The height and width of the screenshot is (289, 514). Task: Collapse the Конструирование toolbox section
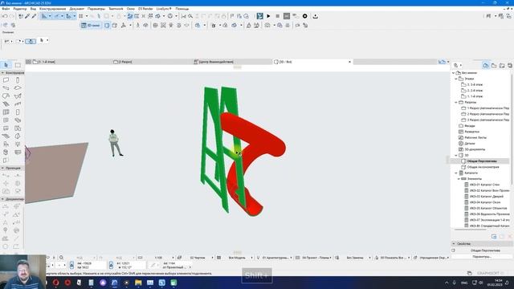[x=2, y=73]
